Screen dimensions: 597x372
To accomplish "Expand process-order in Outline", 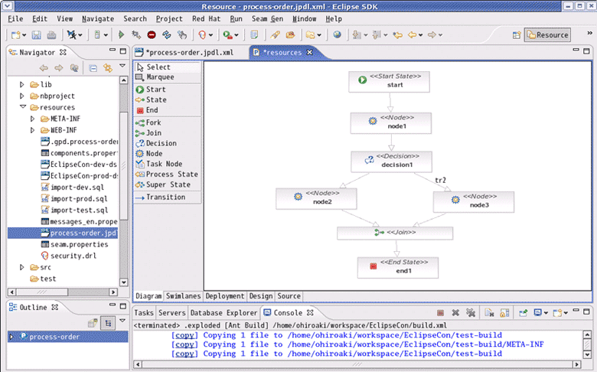I will click(x=11, y=337).
